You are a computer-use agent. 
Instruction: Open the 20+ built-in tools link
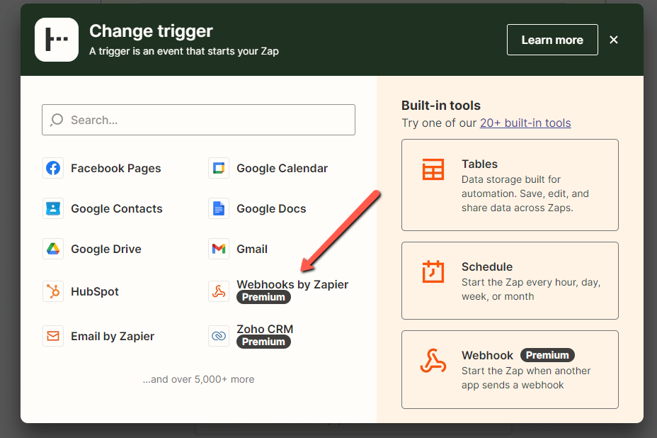pos(525,123)
